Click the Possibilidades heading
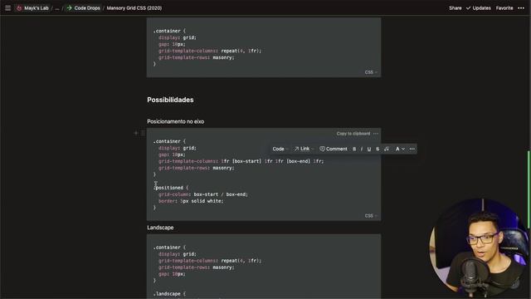The width and height of the screenshot is (531, 299). 170,100
